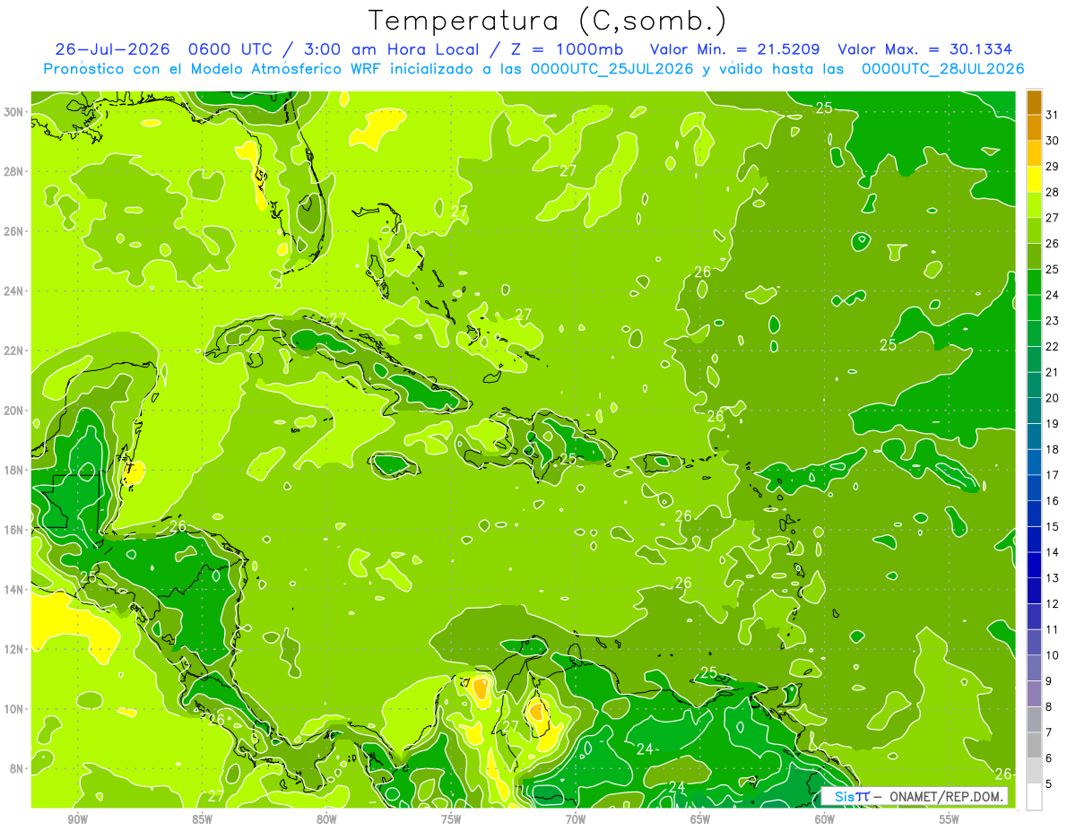This screenshot has width=1076, height=831.
Task: Click the '65W' longitude label
Action: [x=700, y=819]
